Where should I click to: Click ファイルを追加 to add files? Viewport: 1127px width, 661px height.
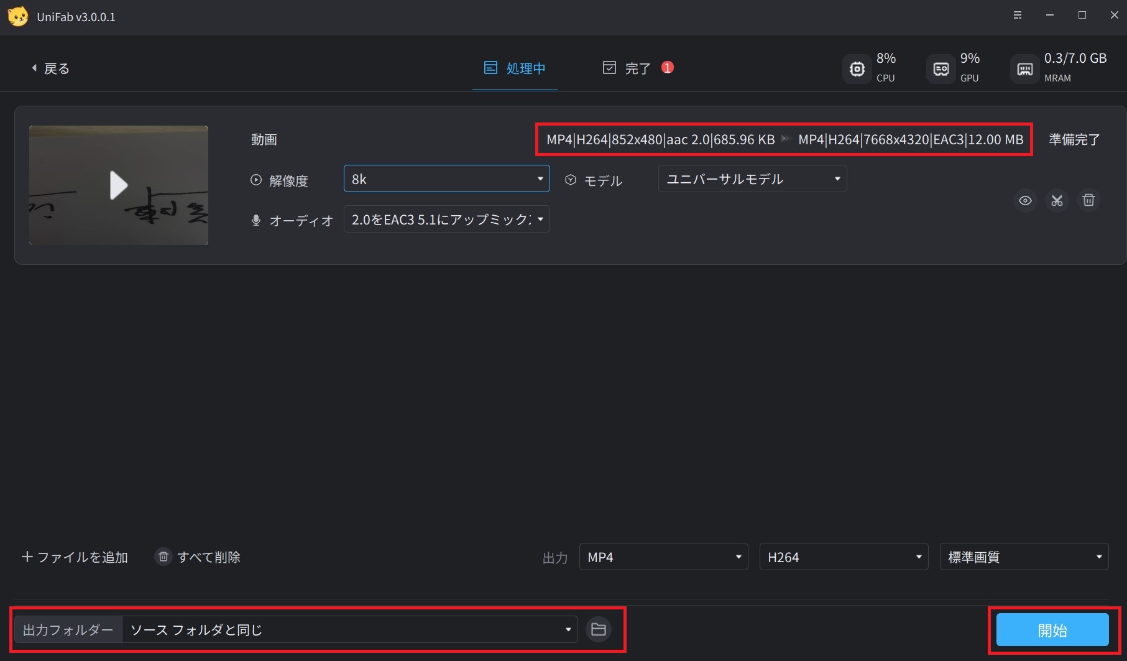(75, 557)
